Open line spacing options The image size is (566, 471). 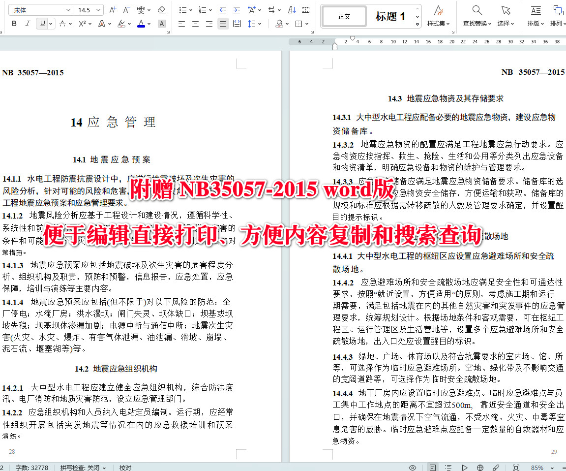click(x=252, y=24)
